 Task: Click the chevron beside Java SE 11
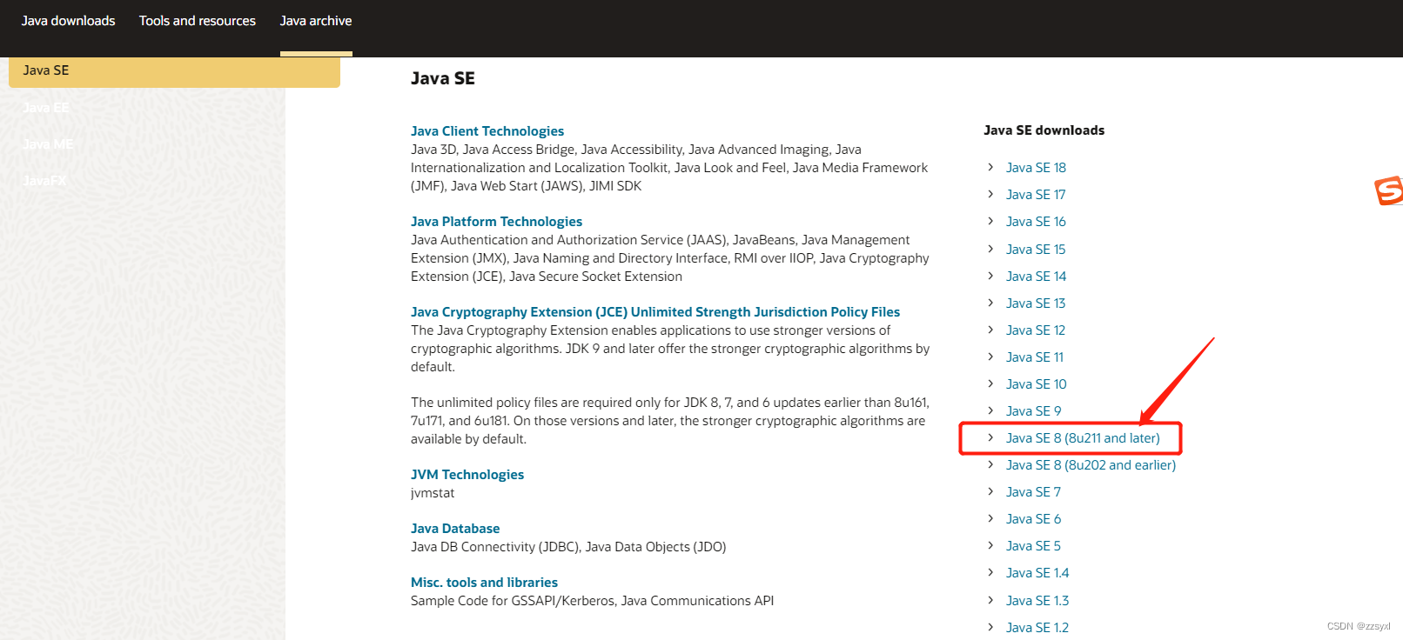990,357
